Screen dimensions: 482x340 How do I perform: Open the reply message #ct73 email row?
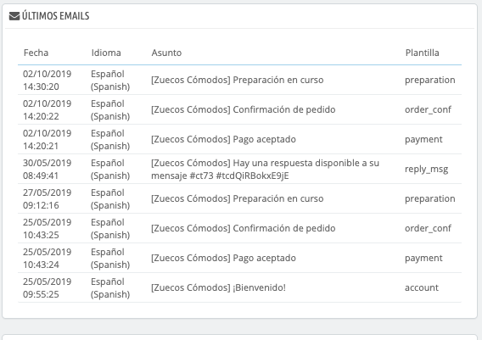point(239,170)
